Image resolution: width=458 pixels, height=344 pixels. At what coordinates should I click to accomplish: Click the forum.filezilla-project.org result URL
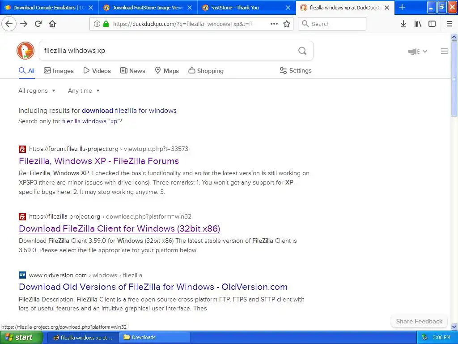click(x=109, y=149)
